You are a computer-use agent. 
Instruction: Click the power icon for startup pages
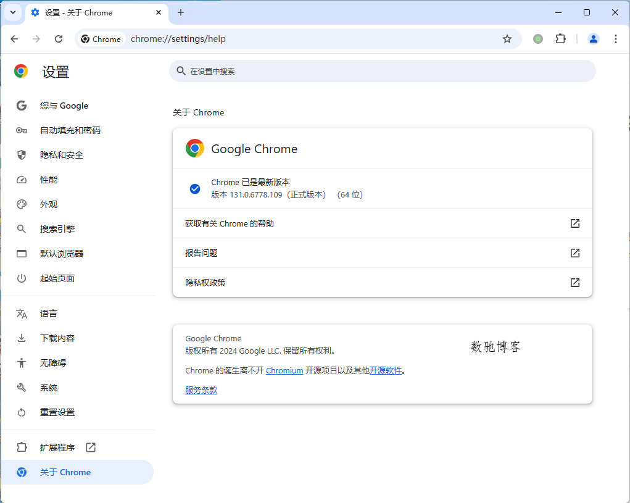click(x=22, y=278)
